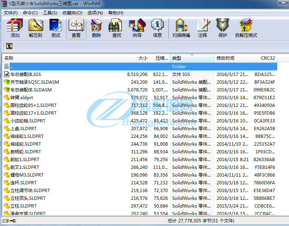289x226 pixels.
Task: Select file 圆柱齿轮17×1.SLDPRT
Action: coord(33,113)
